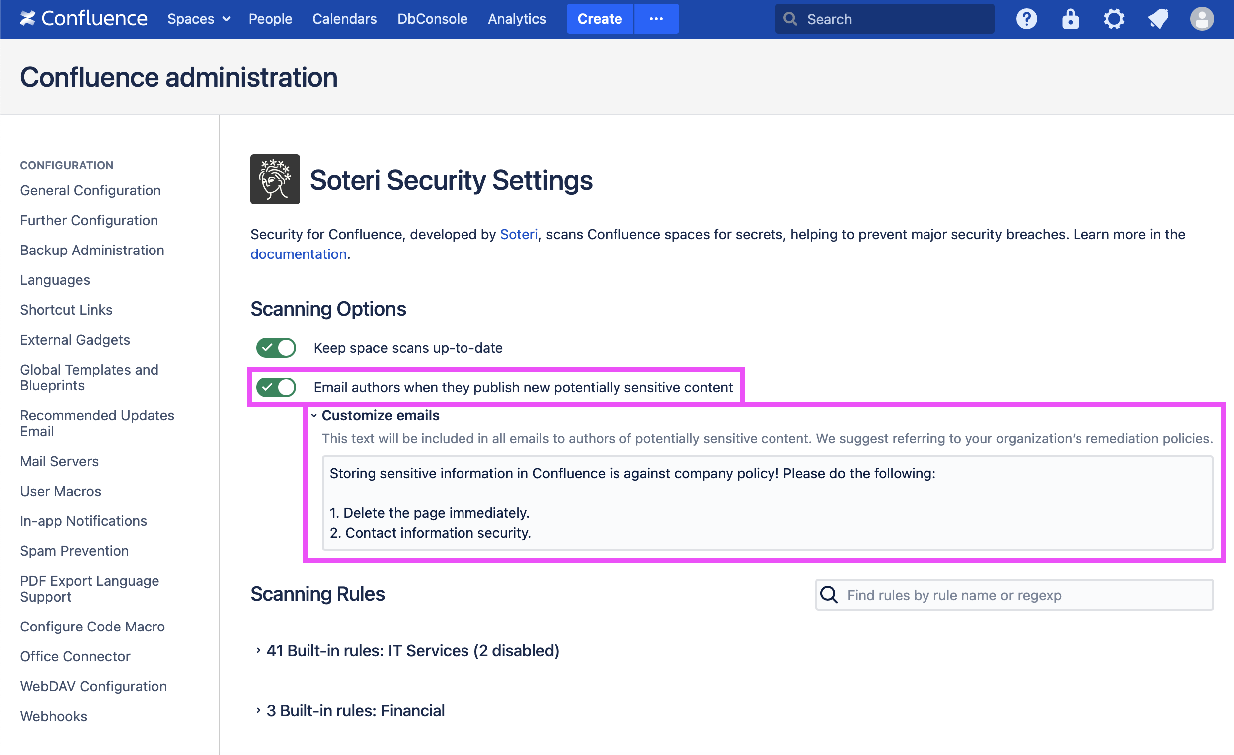
Task: Open the help question mark icon
Action: [1026, 19]
